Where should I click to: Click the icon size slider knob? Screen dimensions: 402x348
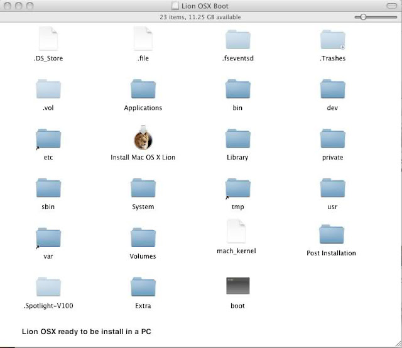pos(363,17)
